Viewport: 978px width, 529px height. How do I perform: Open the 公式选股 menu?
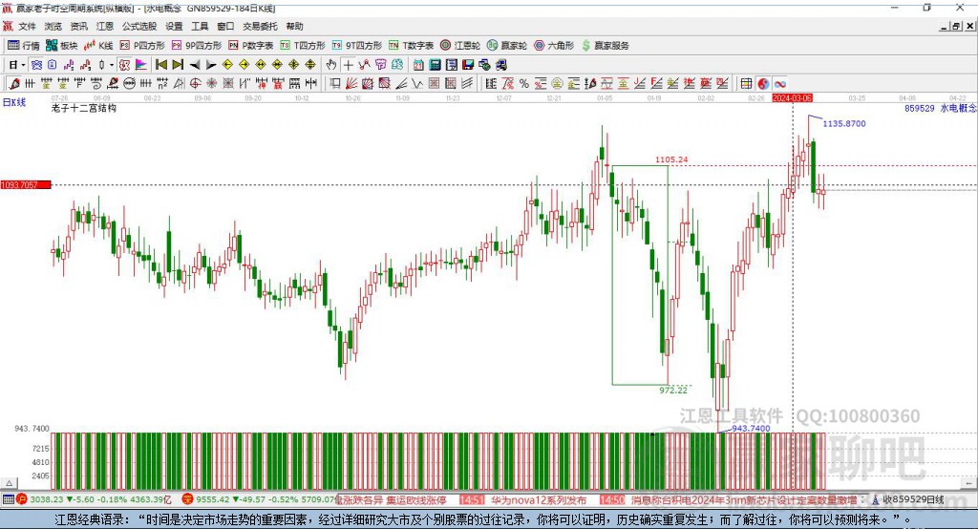139,26
